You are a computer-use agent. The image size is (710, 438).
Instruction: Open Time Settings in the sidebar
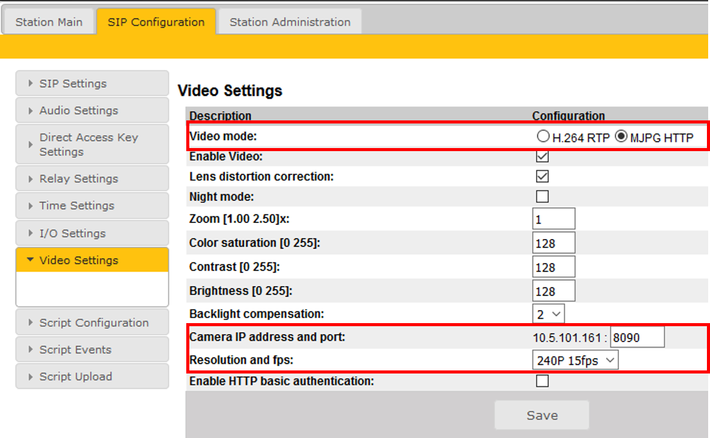pos(92,206)
